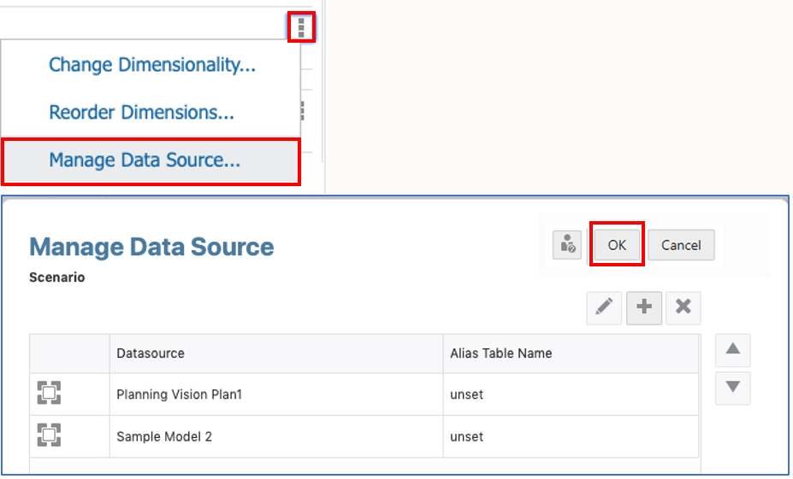Select the Sample Model 2 datasource row

(163, 436)
